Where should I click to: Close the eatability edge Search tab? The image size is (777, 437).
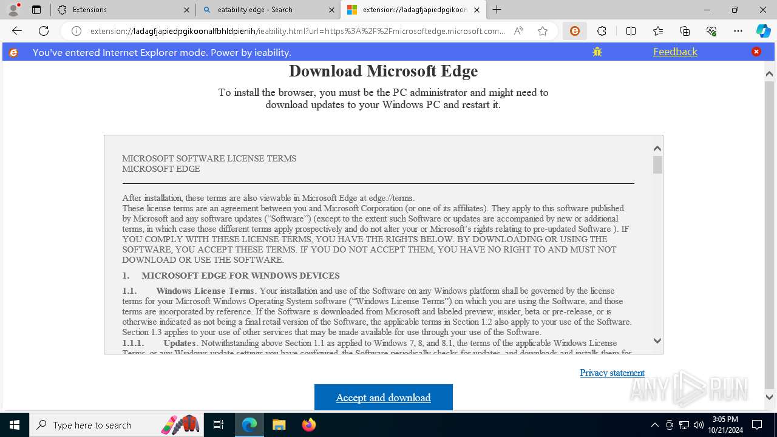point(331,10)
